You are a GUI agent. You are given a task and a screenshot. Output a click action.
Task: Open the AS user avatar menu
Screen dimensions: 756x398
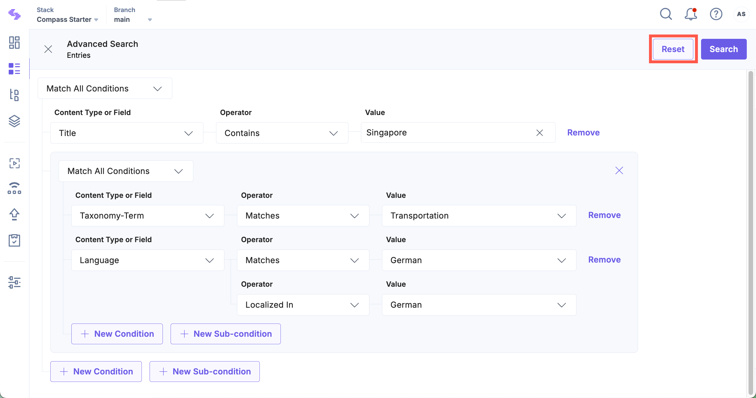pos(741,14)
